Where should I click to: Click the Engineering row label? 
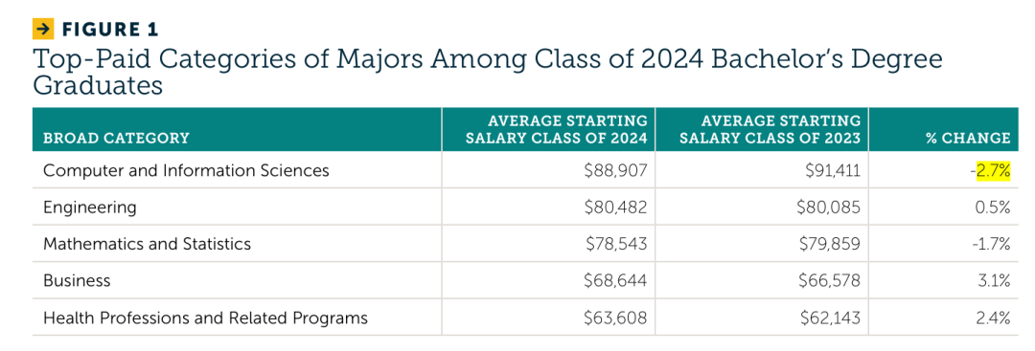pyautogui.click(x=90, y=208)
